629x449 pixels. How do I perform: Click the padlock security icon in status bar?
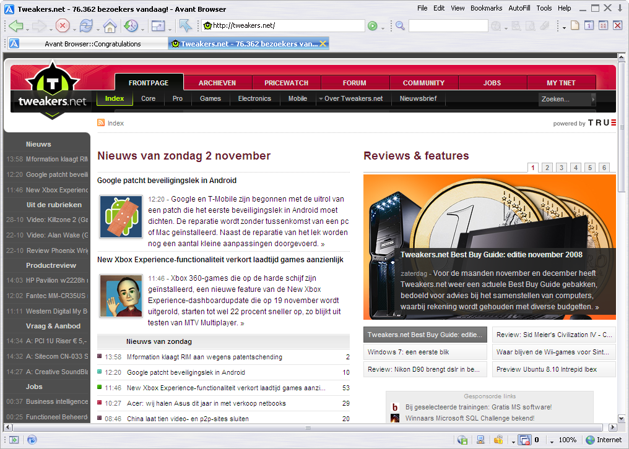(x=498, y=440)
